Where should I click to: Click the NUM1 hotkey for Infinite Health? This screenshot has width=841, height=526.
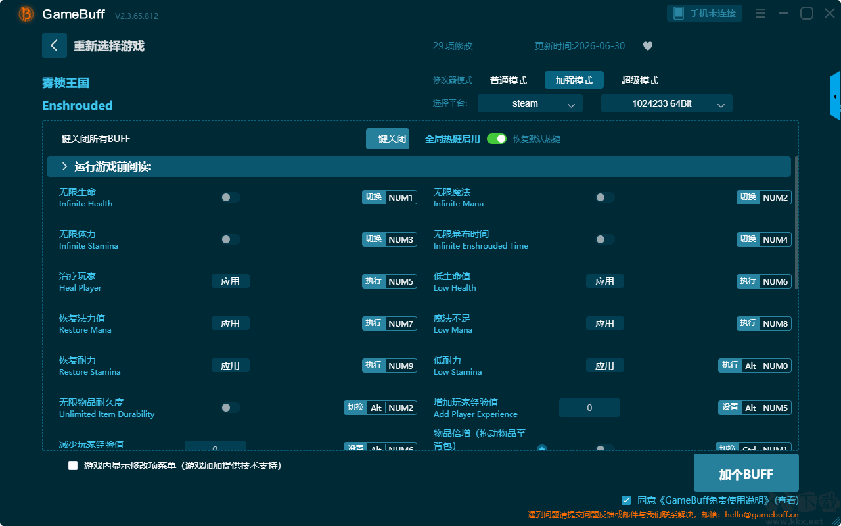coord(390,197)
